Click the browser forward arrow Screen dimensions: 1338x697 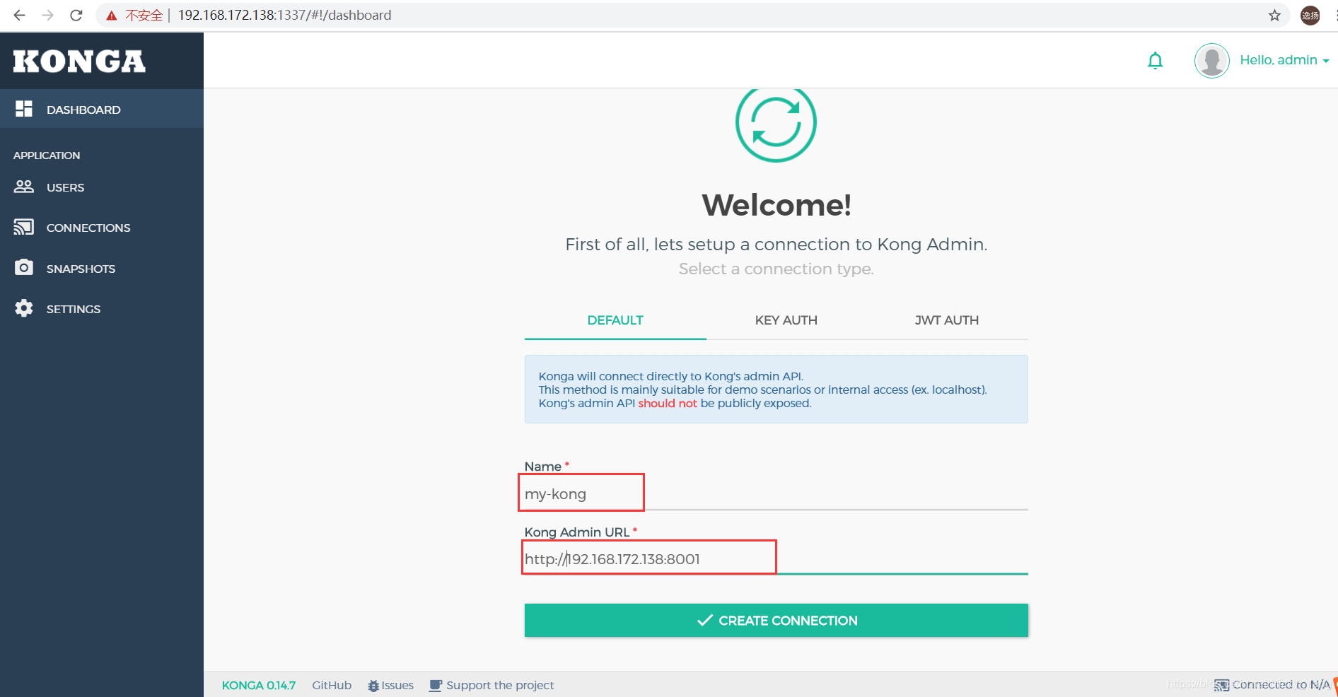tap(48, 15)
